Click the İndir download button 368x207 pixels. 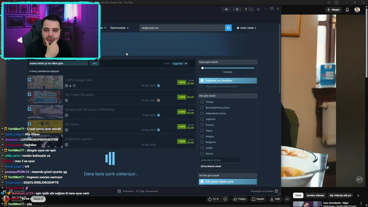click(x=275, y=199)
